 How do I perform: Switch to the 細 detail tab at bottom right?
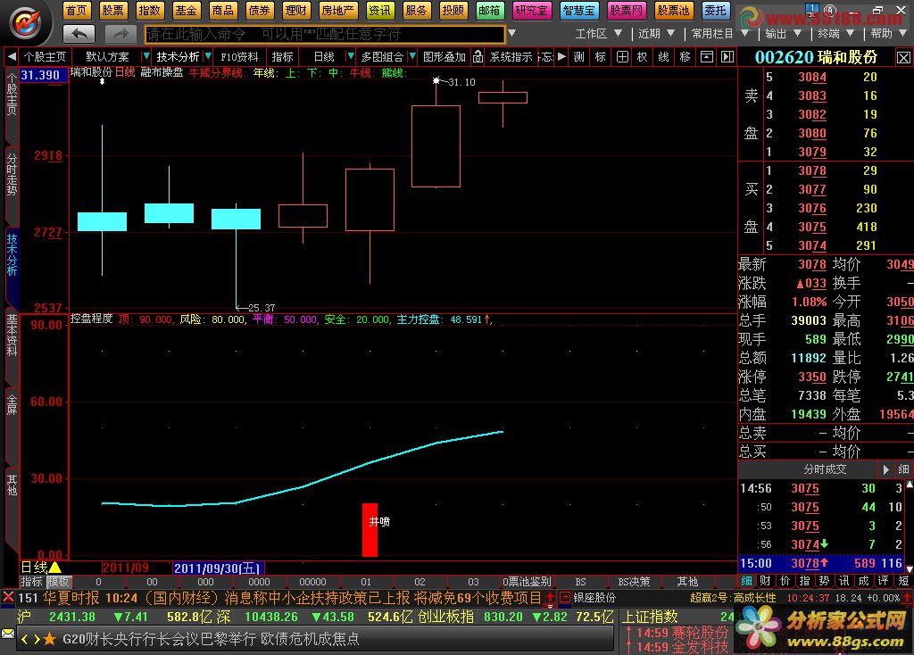tap(747, 581)
